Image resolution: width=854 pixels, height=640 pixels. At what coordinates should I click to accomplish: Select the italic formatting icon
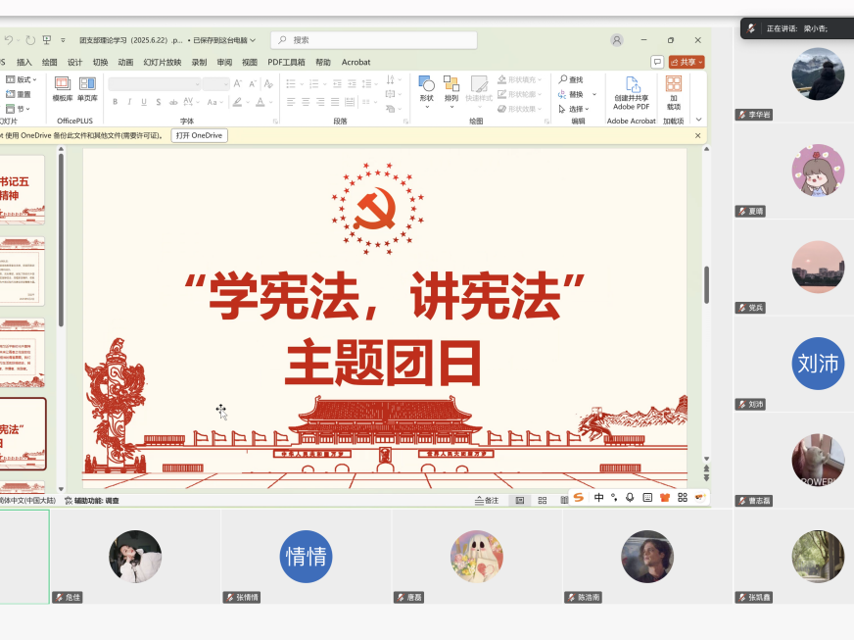[x=129, y=101]
